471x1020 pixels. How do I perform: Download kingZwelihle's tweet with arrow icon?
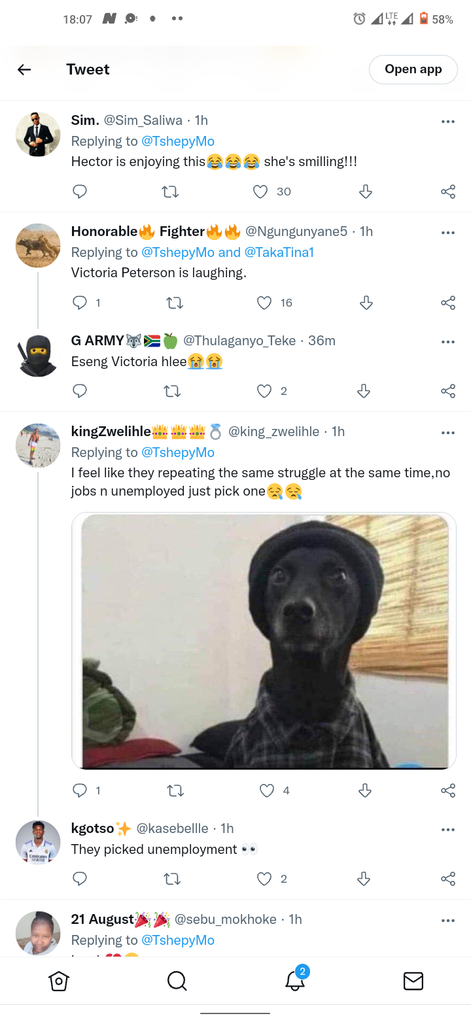tap(365, 790)
